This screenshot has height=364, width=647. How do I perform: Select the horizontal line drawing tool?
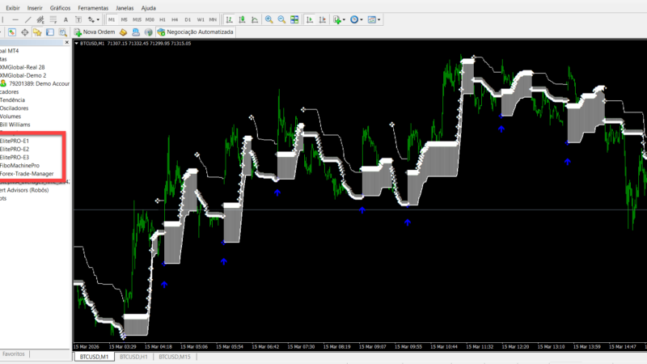(x=15, y=19)
